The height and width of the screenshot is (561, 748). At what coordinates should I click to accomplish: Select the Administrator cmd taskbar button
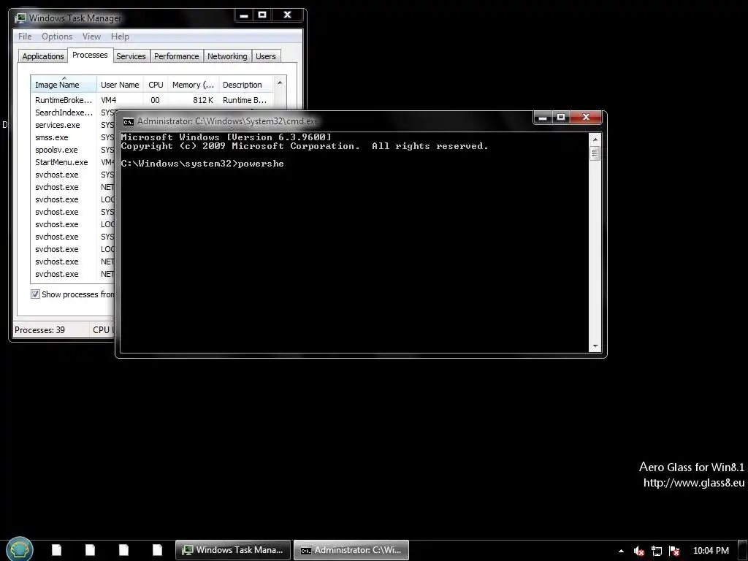pyautogui.click(x=351, y=550)
